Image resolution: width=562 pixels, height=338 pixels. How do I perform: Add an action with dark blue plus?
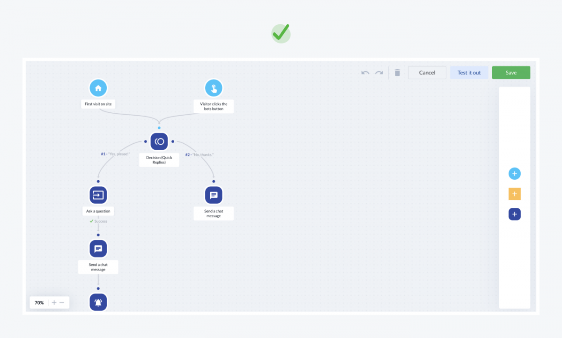[x=515, y=214]
